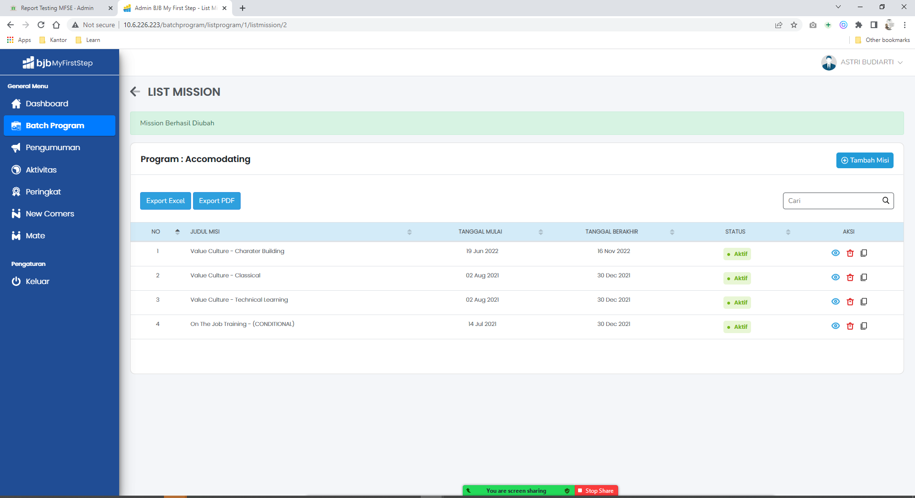Viewport: 915px width, 498px height.
Task: View mission Value Culture - Charater Building
Action: point(835,253)
